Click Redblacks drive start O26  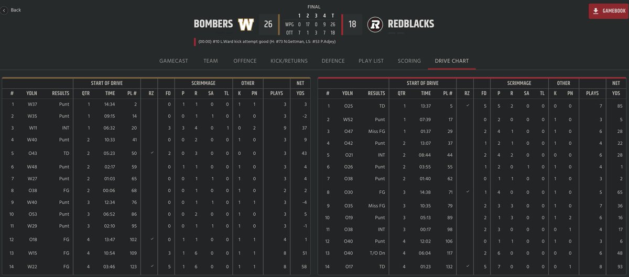point(348,167)
